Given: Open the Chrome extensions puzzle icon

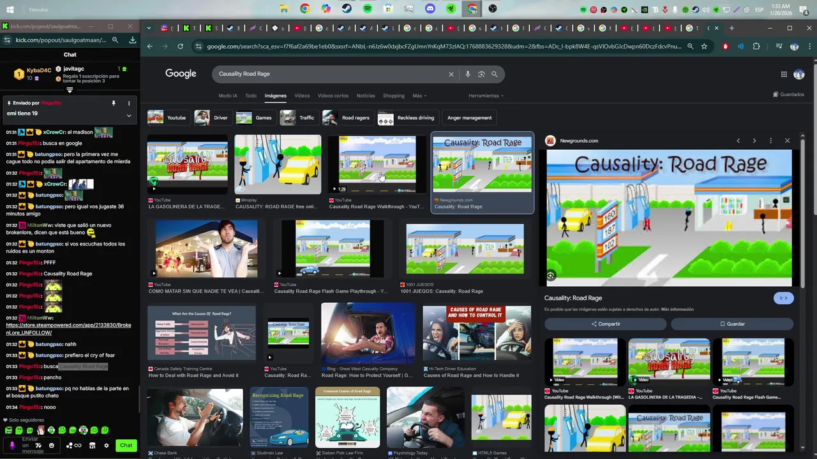Looking at the screenshot, I should coord(756,47).
